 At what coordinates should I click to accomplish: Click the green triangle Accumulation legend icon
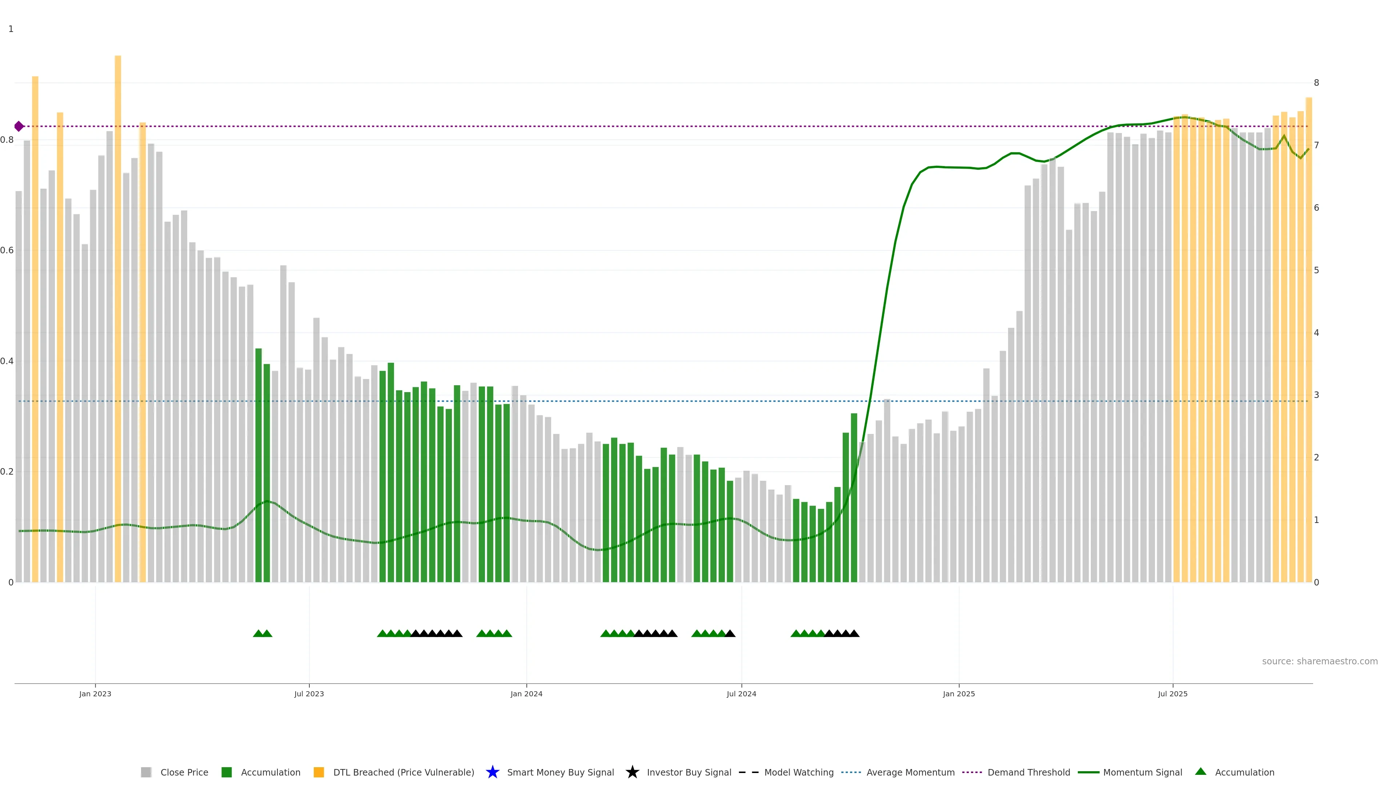pos(1200,772)
